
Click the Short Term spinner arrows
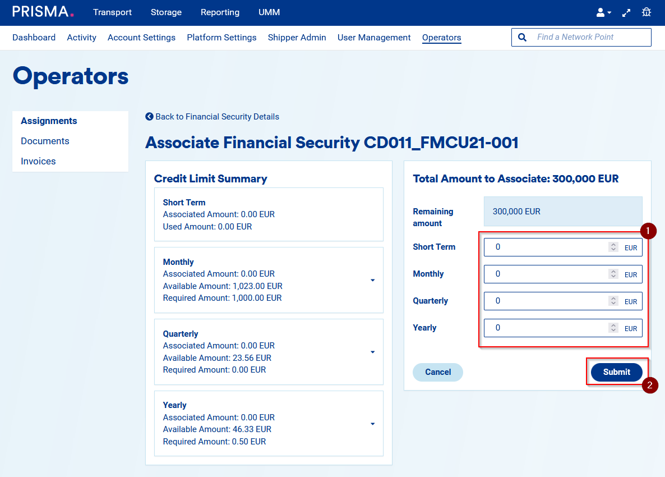(x=613, y=247)
